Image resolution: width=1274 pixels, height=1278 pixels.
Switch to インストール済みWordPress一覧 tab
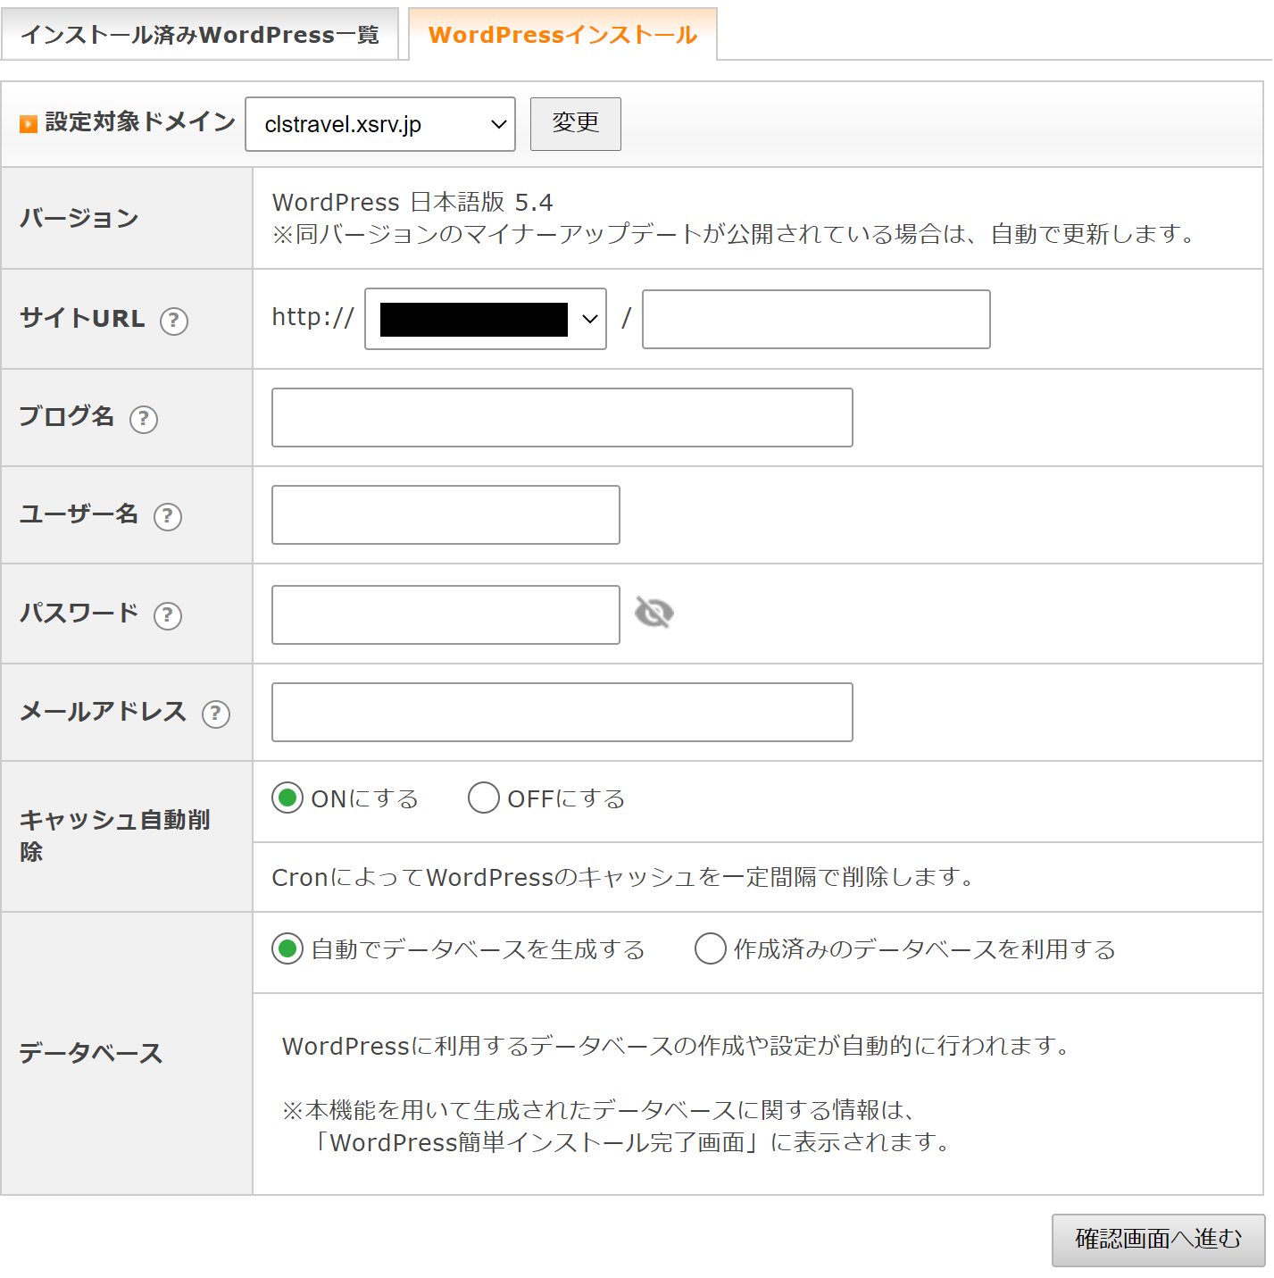[x=200, y=35]
